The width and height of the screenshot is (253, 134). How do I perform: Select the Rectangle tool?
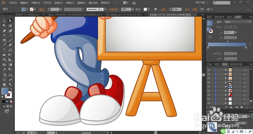click(x=4, y=40)
